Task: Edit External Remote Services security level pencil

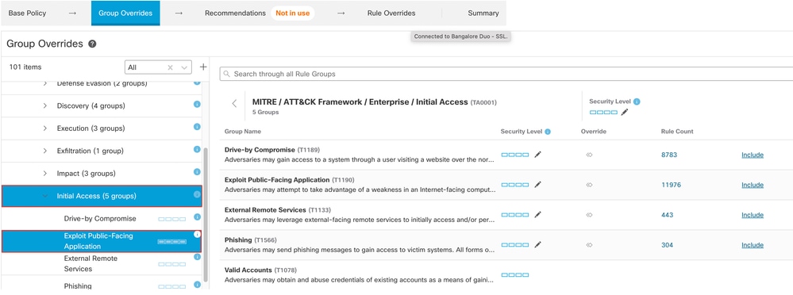Action: click(537, 215)
